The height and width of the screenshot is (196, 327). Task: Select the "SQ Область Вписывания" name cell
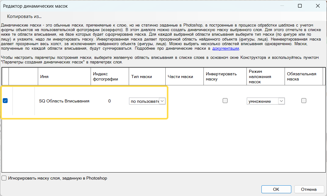[64, 101]
